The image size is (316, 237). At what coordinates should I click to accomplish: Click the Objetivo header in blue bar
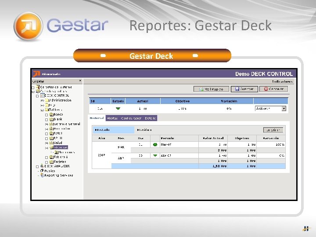click(183, 101)
